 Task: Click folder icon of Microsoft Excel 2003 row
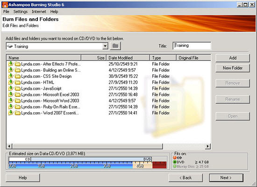point(18,94)
